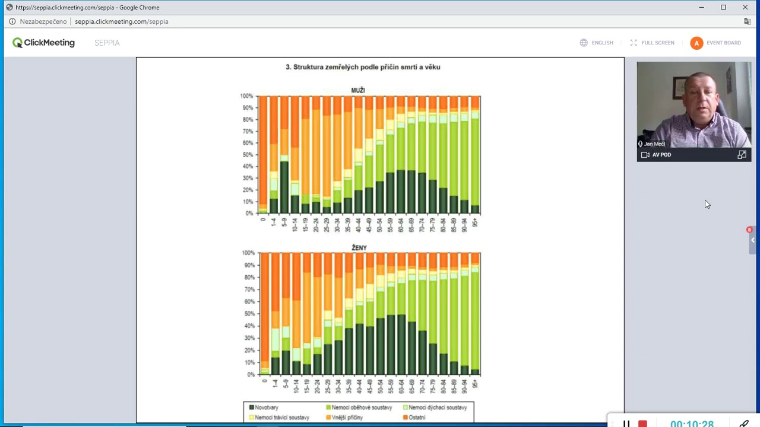Select Jan Meči's webcam video
This screenshot has width=760, height=427.
click(694, 104)
